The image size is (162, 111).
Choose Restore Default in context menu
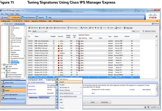(69, 90)
